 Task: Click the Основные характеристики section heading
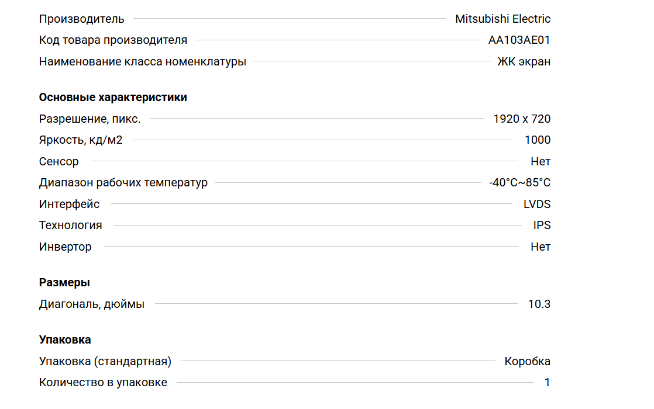(113, 98)
